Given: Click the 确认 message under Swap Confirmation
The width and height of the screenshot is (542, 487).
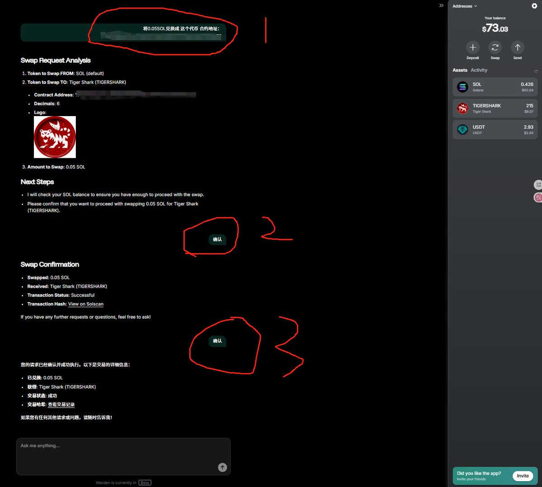Looking at the screenshot, I should (217, 341).
